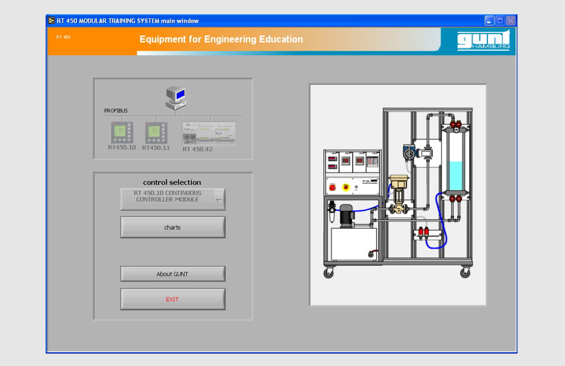Screen dimensions: 565x366
Task: Click the GUNT Hamburg logo
Action: tap(483, 39)
